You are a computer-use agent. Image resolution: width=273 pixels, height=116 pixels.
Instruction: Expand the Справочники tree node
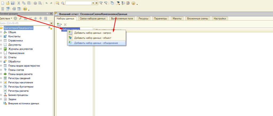[1, 40]
